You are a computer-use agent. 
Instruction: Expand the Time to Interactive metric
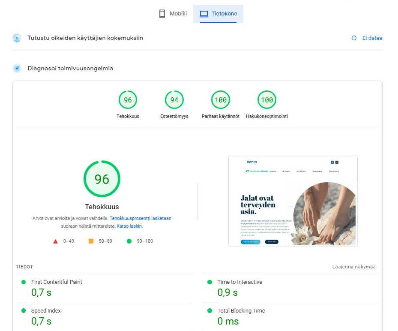(290, 289)
